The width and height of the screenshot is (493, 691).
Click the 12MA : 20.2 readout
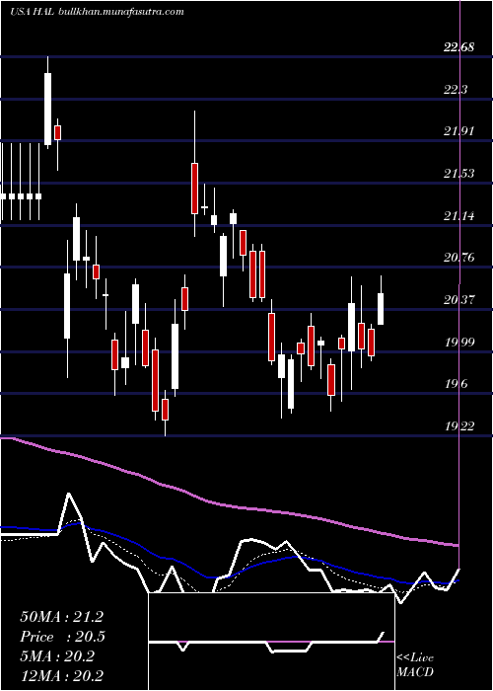pyautogui.click(x=61, y=675)
